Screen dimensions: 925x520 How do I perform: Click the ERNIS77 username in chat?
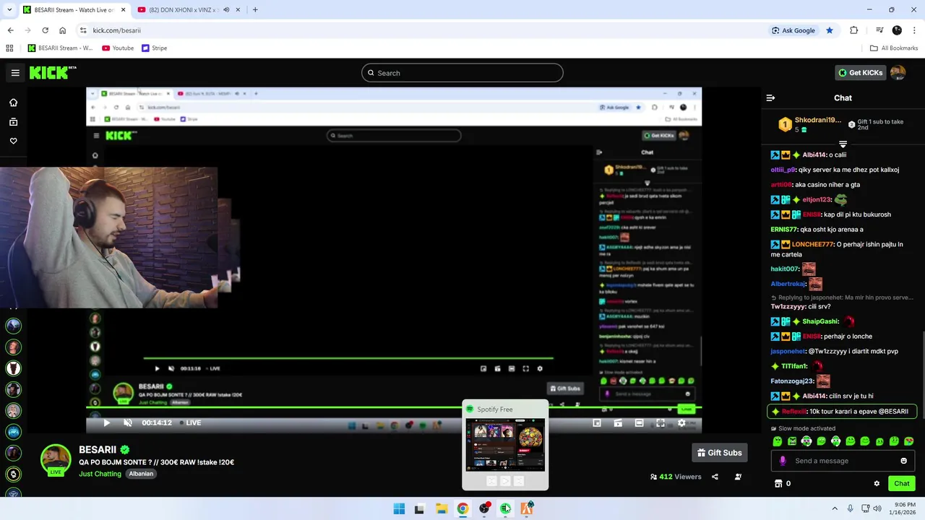[786, 229]
